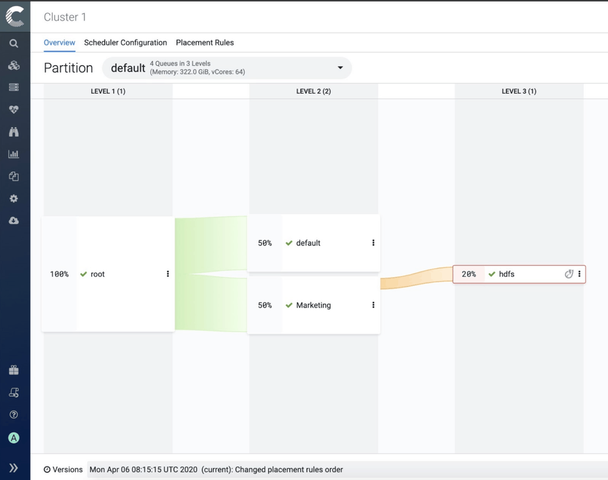Open the Marketing queue three-dot menu
Screen dimensions: 608x480
(374, 305)
